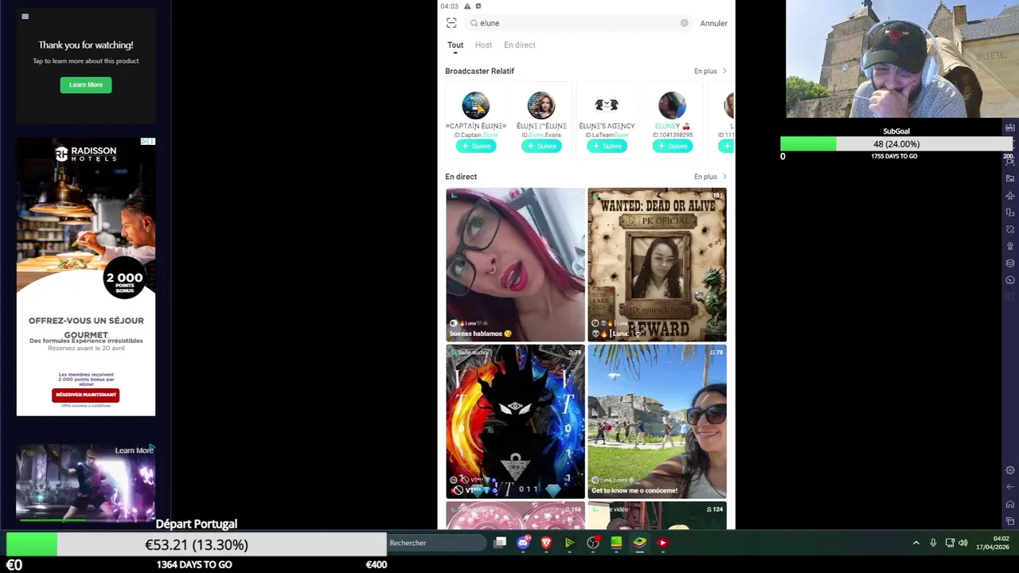1019x573 pixels.
Task: Click the rotate screen icon in BlueStacks sidebar
Action: (1010, 229)
